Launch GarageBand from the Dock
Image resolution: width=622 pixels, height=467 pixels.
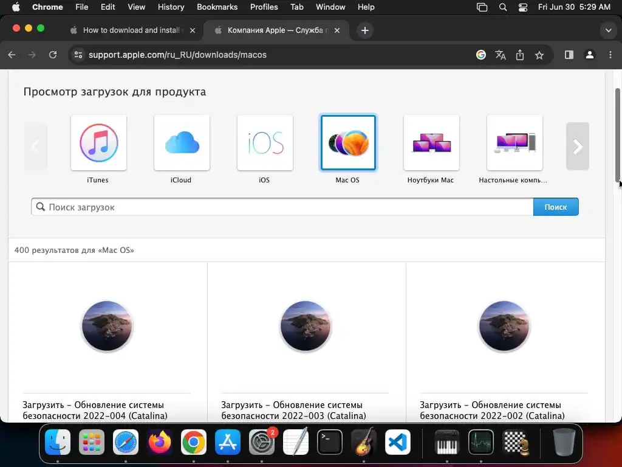click(x=364, y=442)
